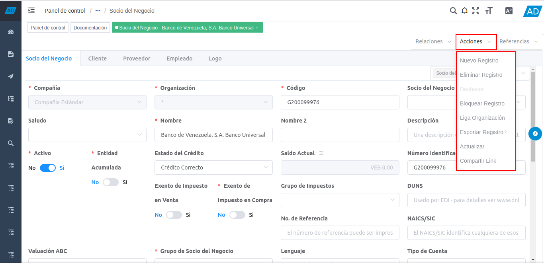Open the notifications bell icon

pyautogui.click(x=464, y=11)
